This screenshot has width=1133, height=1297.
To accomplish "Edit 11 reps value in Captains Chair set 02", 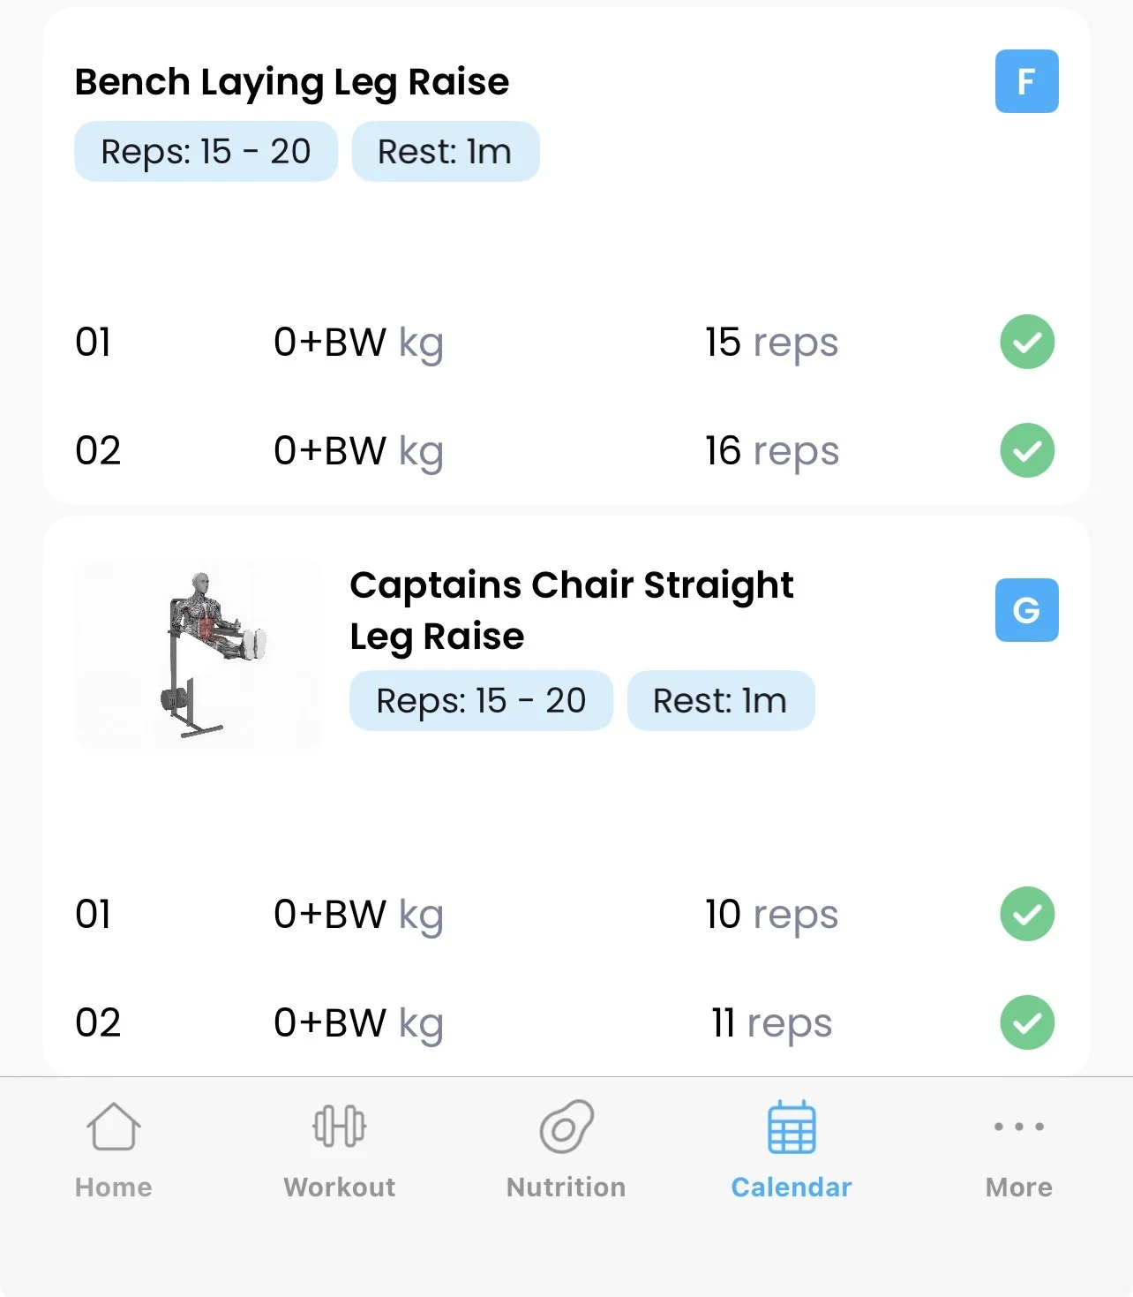I will pyautogui.click(x=771, y=1023).
